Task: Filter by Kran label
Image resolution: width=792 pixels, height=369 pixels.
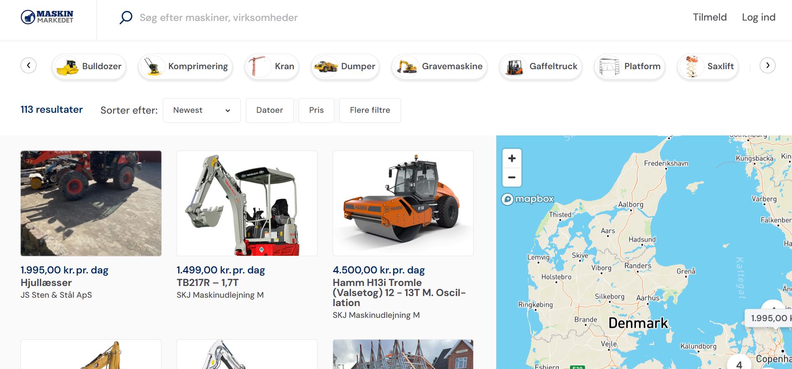Action: 284,66
